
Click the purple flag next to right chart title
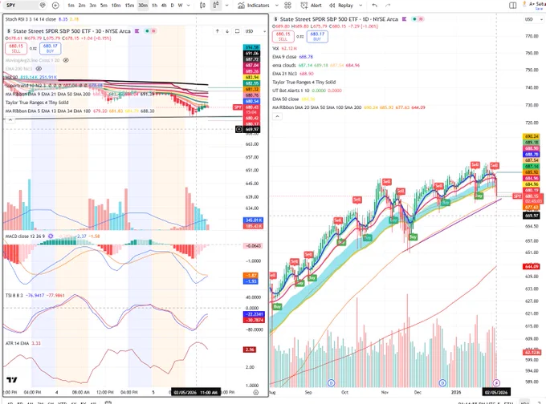click(404, 19)
